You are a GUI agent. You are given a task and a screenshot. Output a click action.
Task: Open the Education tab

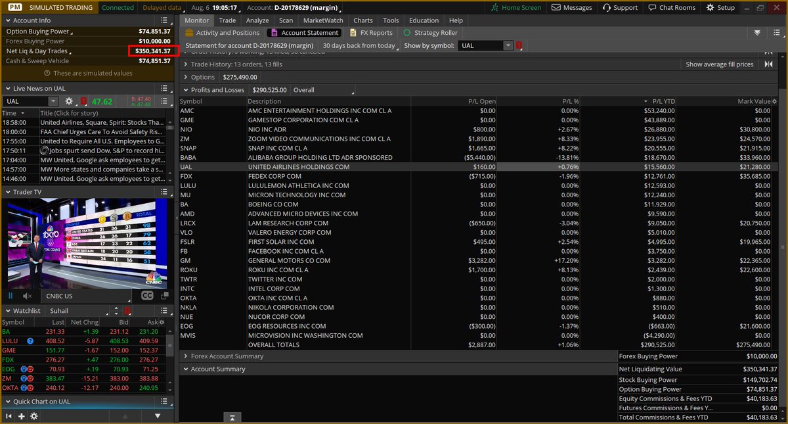point(424,20)
